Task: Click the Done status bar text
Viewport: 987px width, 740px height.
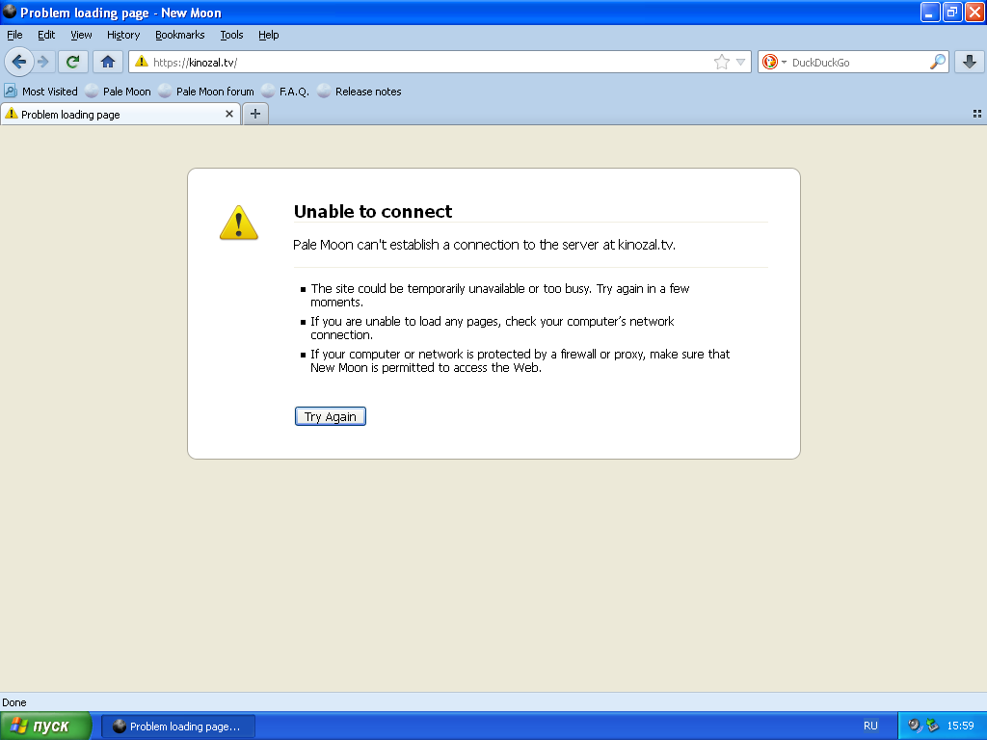Action: [13, 702]
